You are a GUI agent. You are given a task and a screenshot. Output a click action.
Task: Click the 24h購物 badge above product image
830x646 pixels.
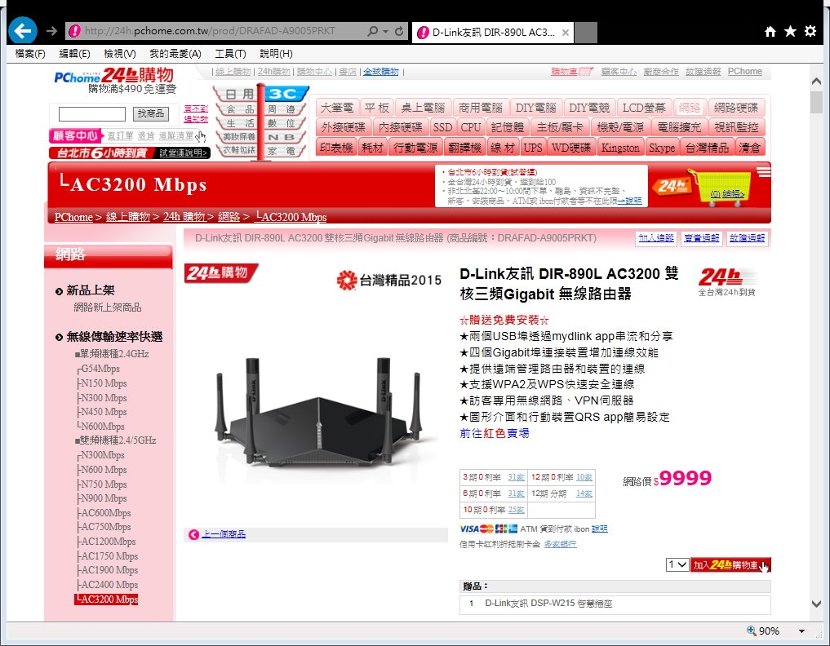point(220,273)
